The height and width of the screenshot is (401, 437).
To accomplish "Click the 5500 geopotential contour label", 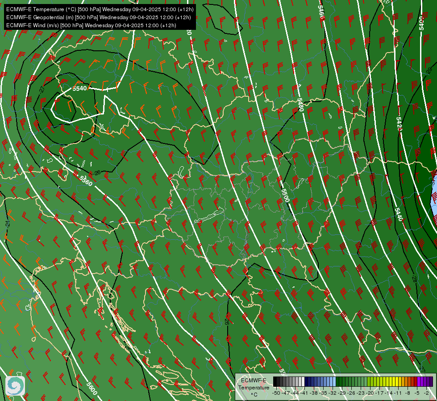I will click(285, 195).
